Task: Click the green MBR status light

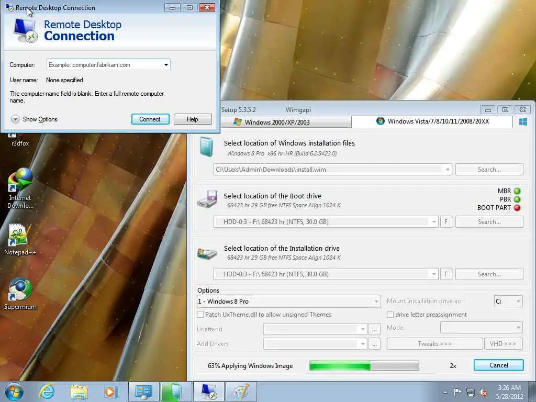Action: point(517,191)
